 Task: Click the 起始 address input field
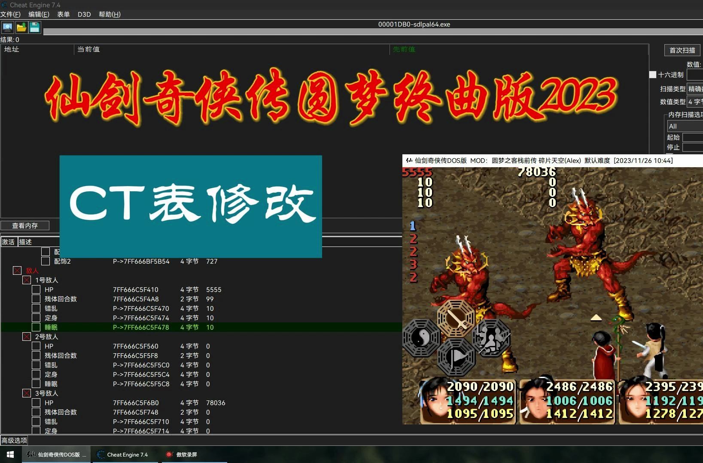pyautogui.click(x=693, y=137)
